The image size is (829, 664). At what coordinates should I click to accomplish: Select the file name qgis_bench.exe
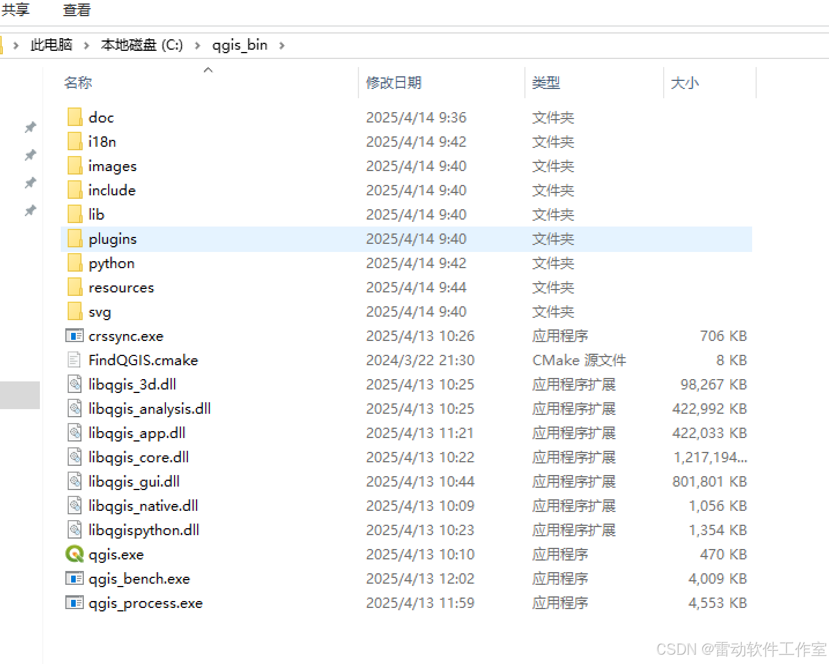click(139, 578)
